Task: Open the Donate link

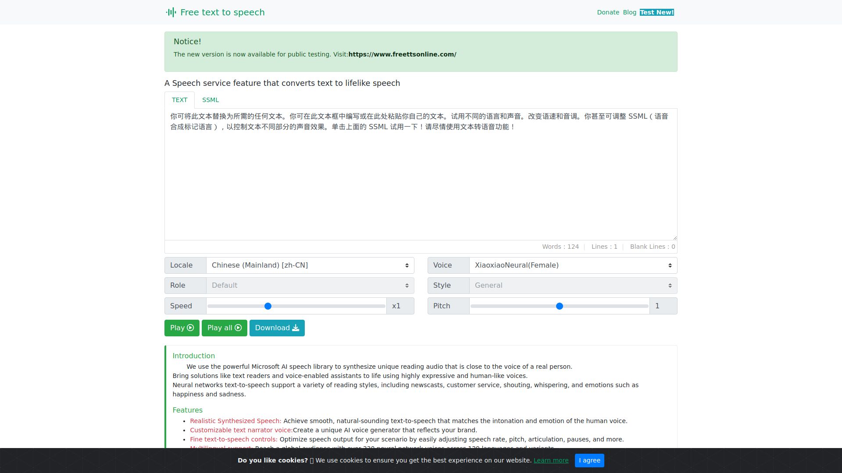Action: pos(608,12)
